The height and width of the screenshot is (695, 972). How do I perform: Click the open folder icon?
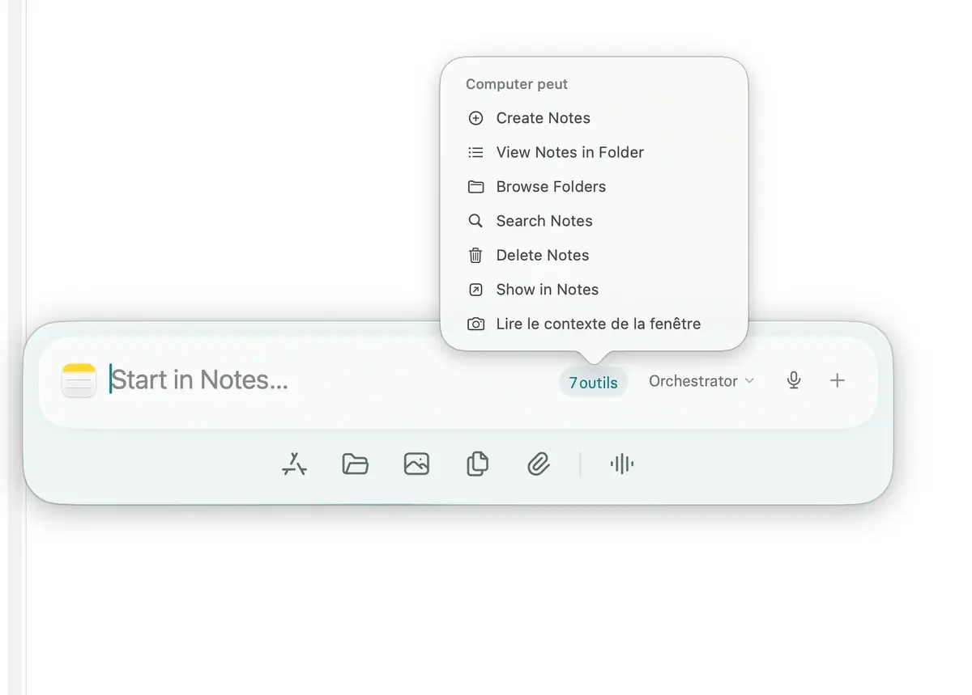pos(355,464)
